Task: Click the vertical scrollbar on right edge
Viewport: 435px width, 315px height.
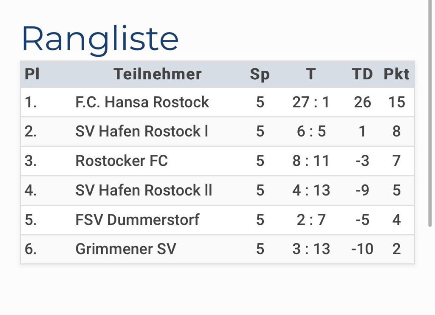Action: click(430, 114)
